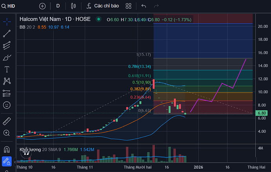Open the indicator templates grid menu

128,6
